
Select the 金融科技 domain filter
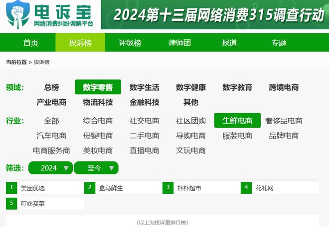[145, 102]
